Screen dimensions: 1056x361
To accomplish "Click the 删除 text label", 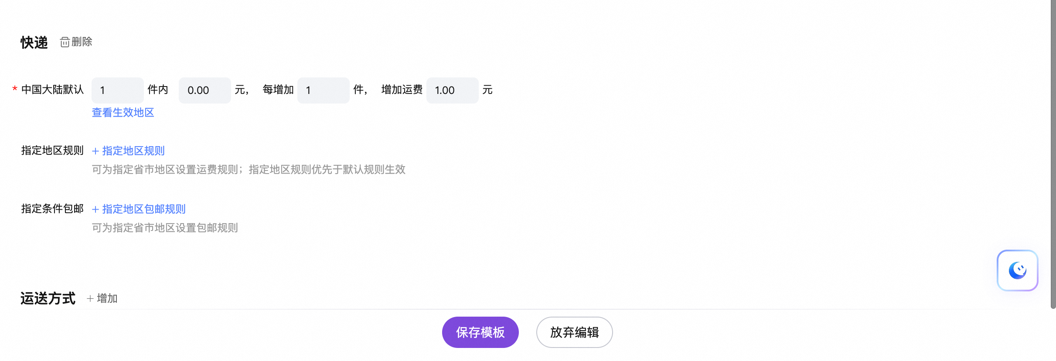I will tap(82, 42).
